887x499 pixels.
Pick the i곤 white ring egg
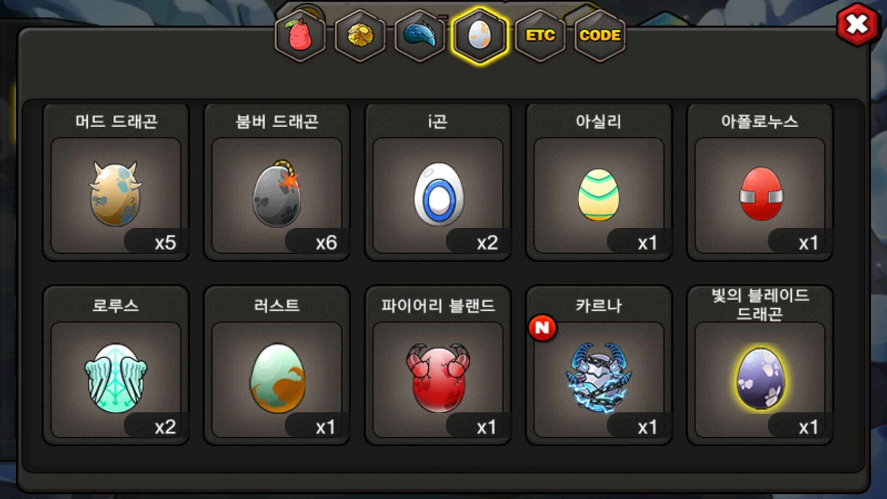438,195
